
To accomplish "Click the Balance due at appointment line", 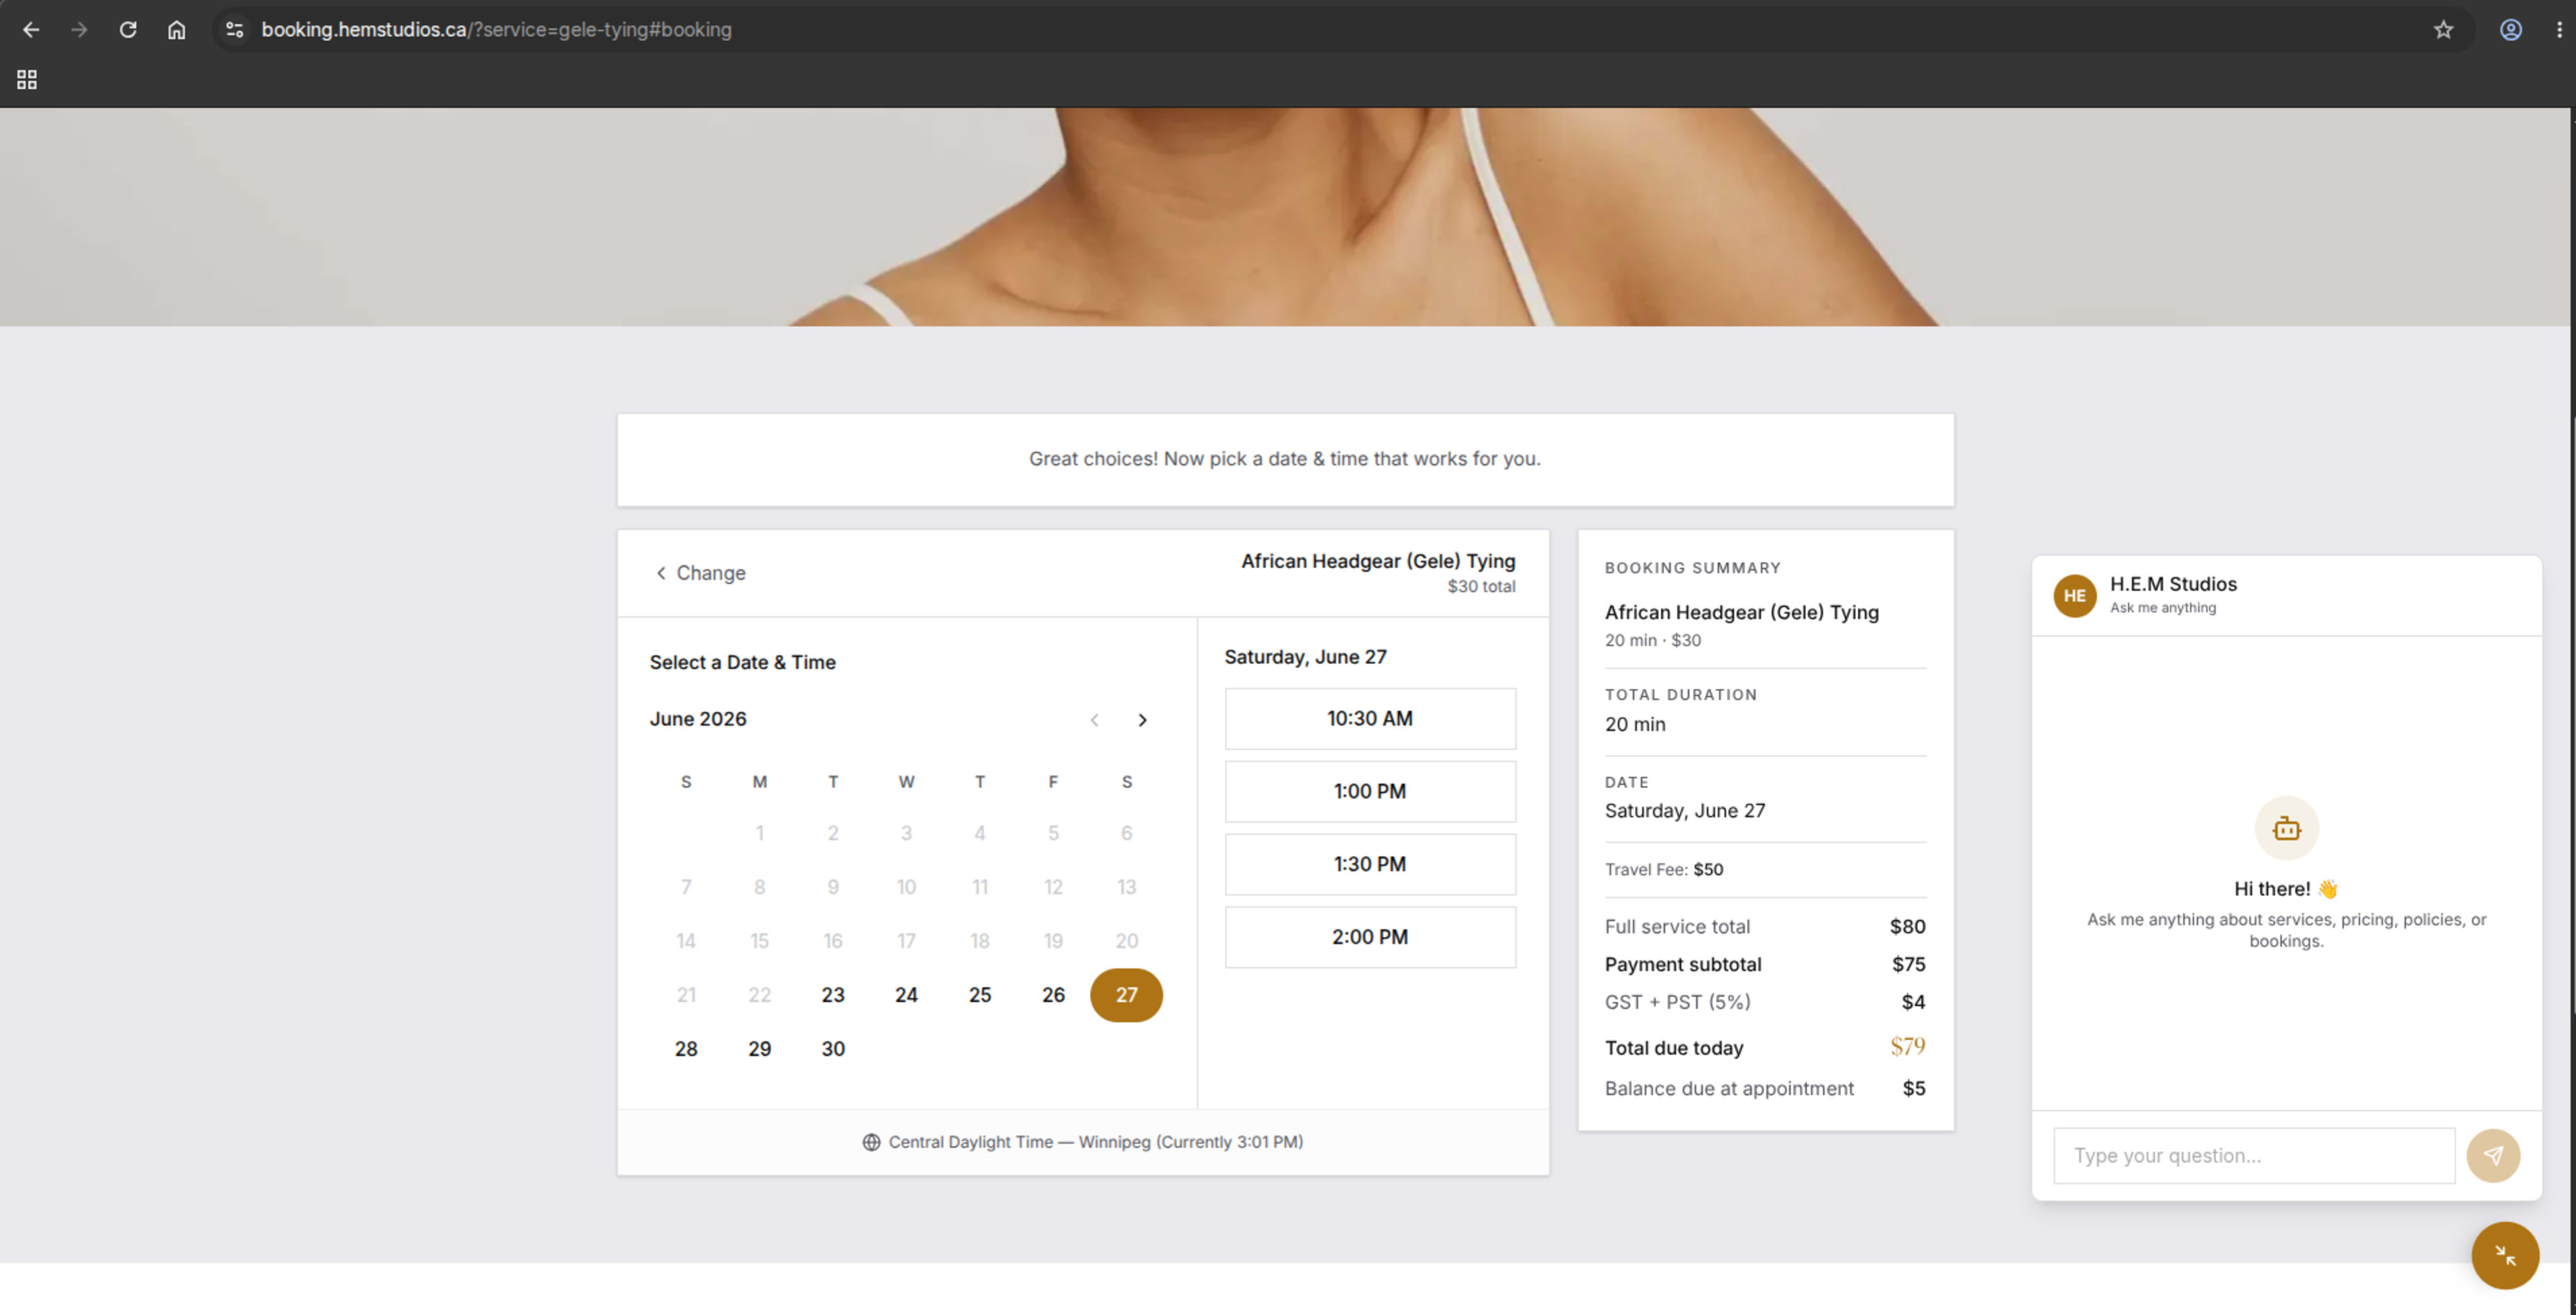I will 1765,1088.
